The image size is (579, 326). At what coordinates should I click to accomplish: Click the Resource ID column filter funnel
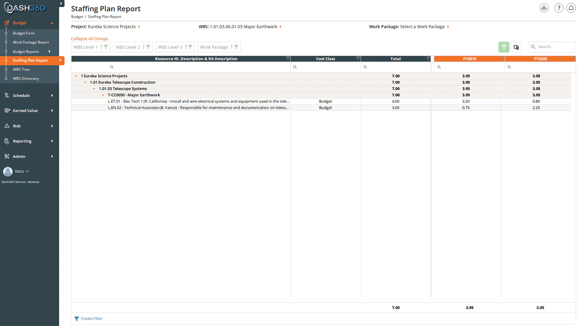[x=288, y=58]
